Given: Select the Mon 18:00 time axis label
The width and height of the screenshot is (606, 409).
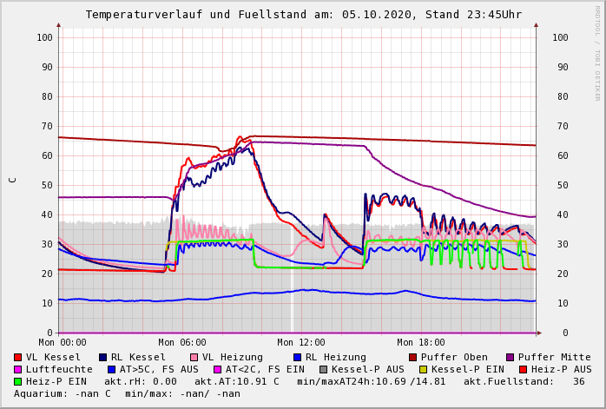Looking at the screenshot, I should pos(420,343).
